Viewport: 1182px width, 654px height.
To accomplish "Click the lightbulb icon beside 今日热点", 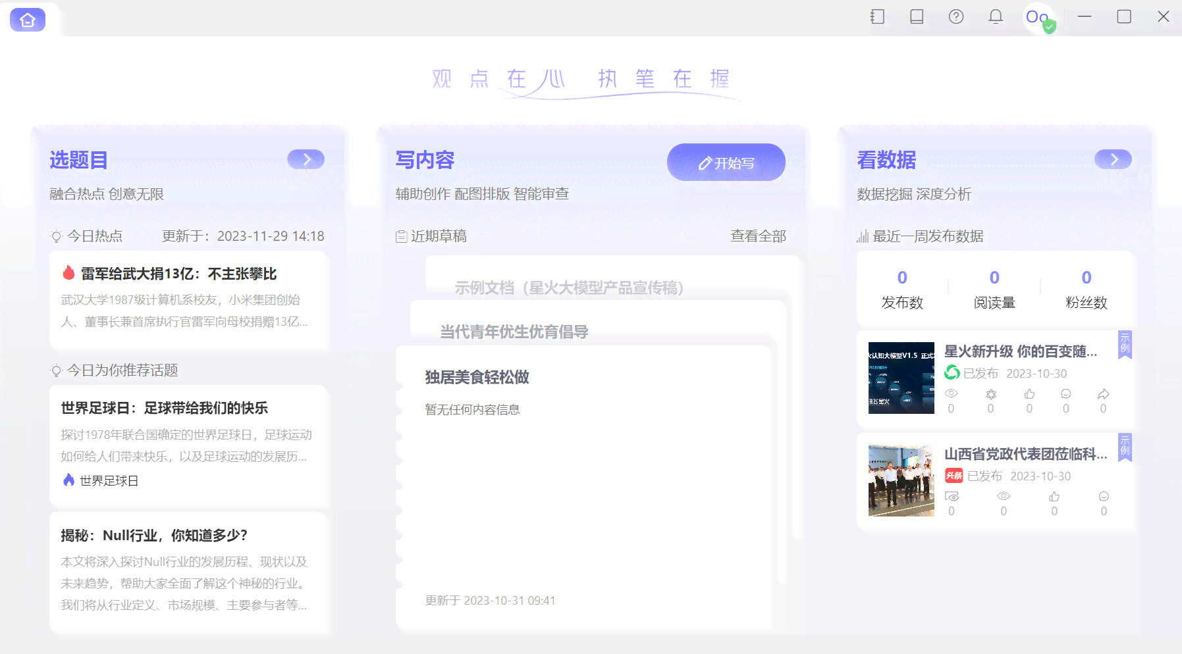I will click(57, 236).
